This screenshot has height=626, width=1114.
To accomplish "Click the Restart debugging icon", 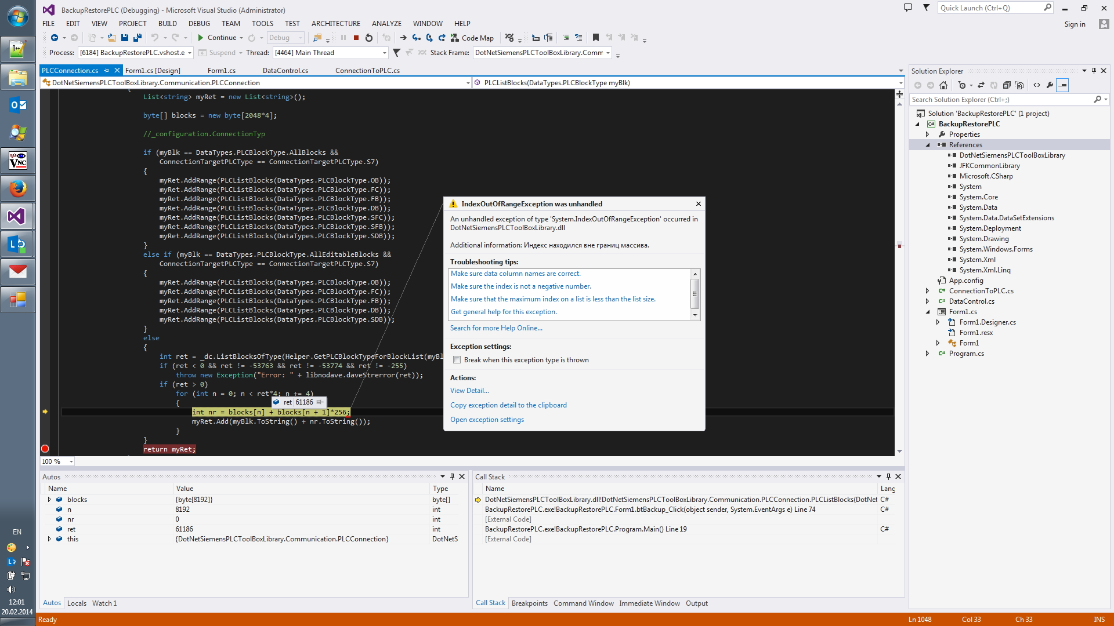I will click(x=369, y=38).
